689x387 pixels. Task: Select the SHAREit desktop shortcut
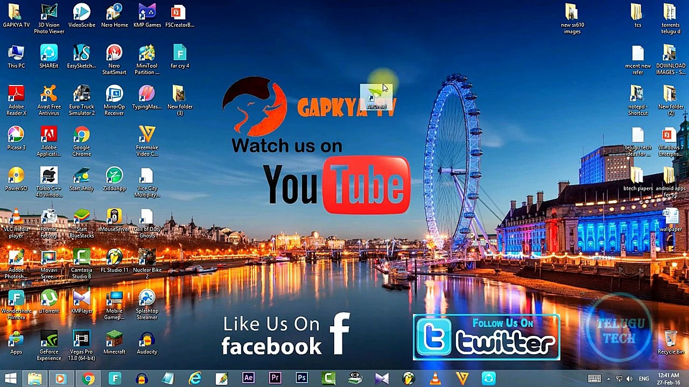[x=49, y=57]
